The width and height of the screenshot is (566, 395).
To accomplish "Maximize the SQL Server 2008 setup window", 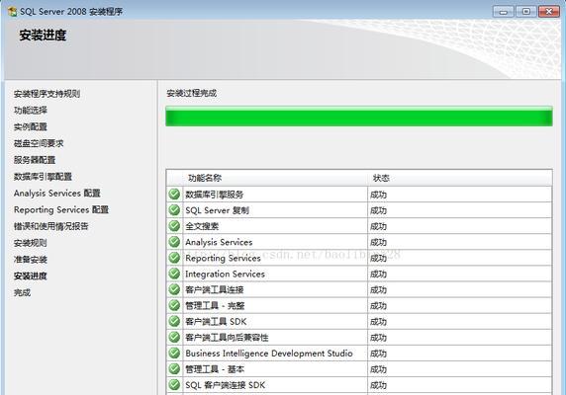I will (526, 12).
